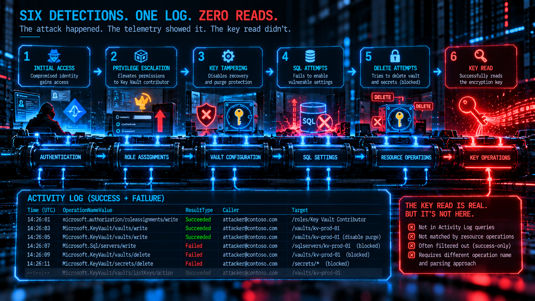Viewport: 535px width, 301px height.
Task: Click the "Failed" result in the 14:26:09 row
Action: (194, 255)
